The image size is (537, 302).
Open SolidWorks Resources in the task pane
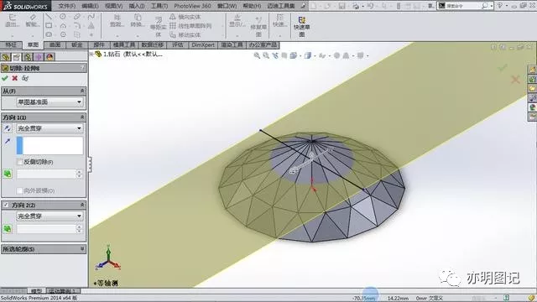(x=532, y=70)
